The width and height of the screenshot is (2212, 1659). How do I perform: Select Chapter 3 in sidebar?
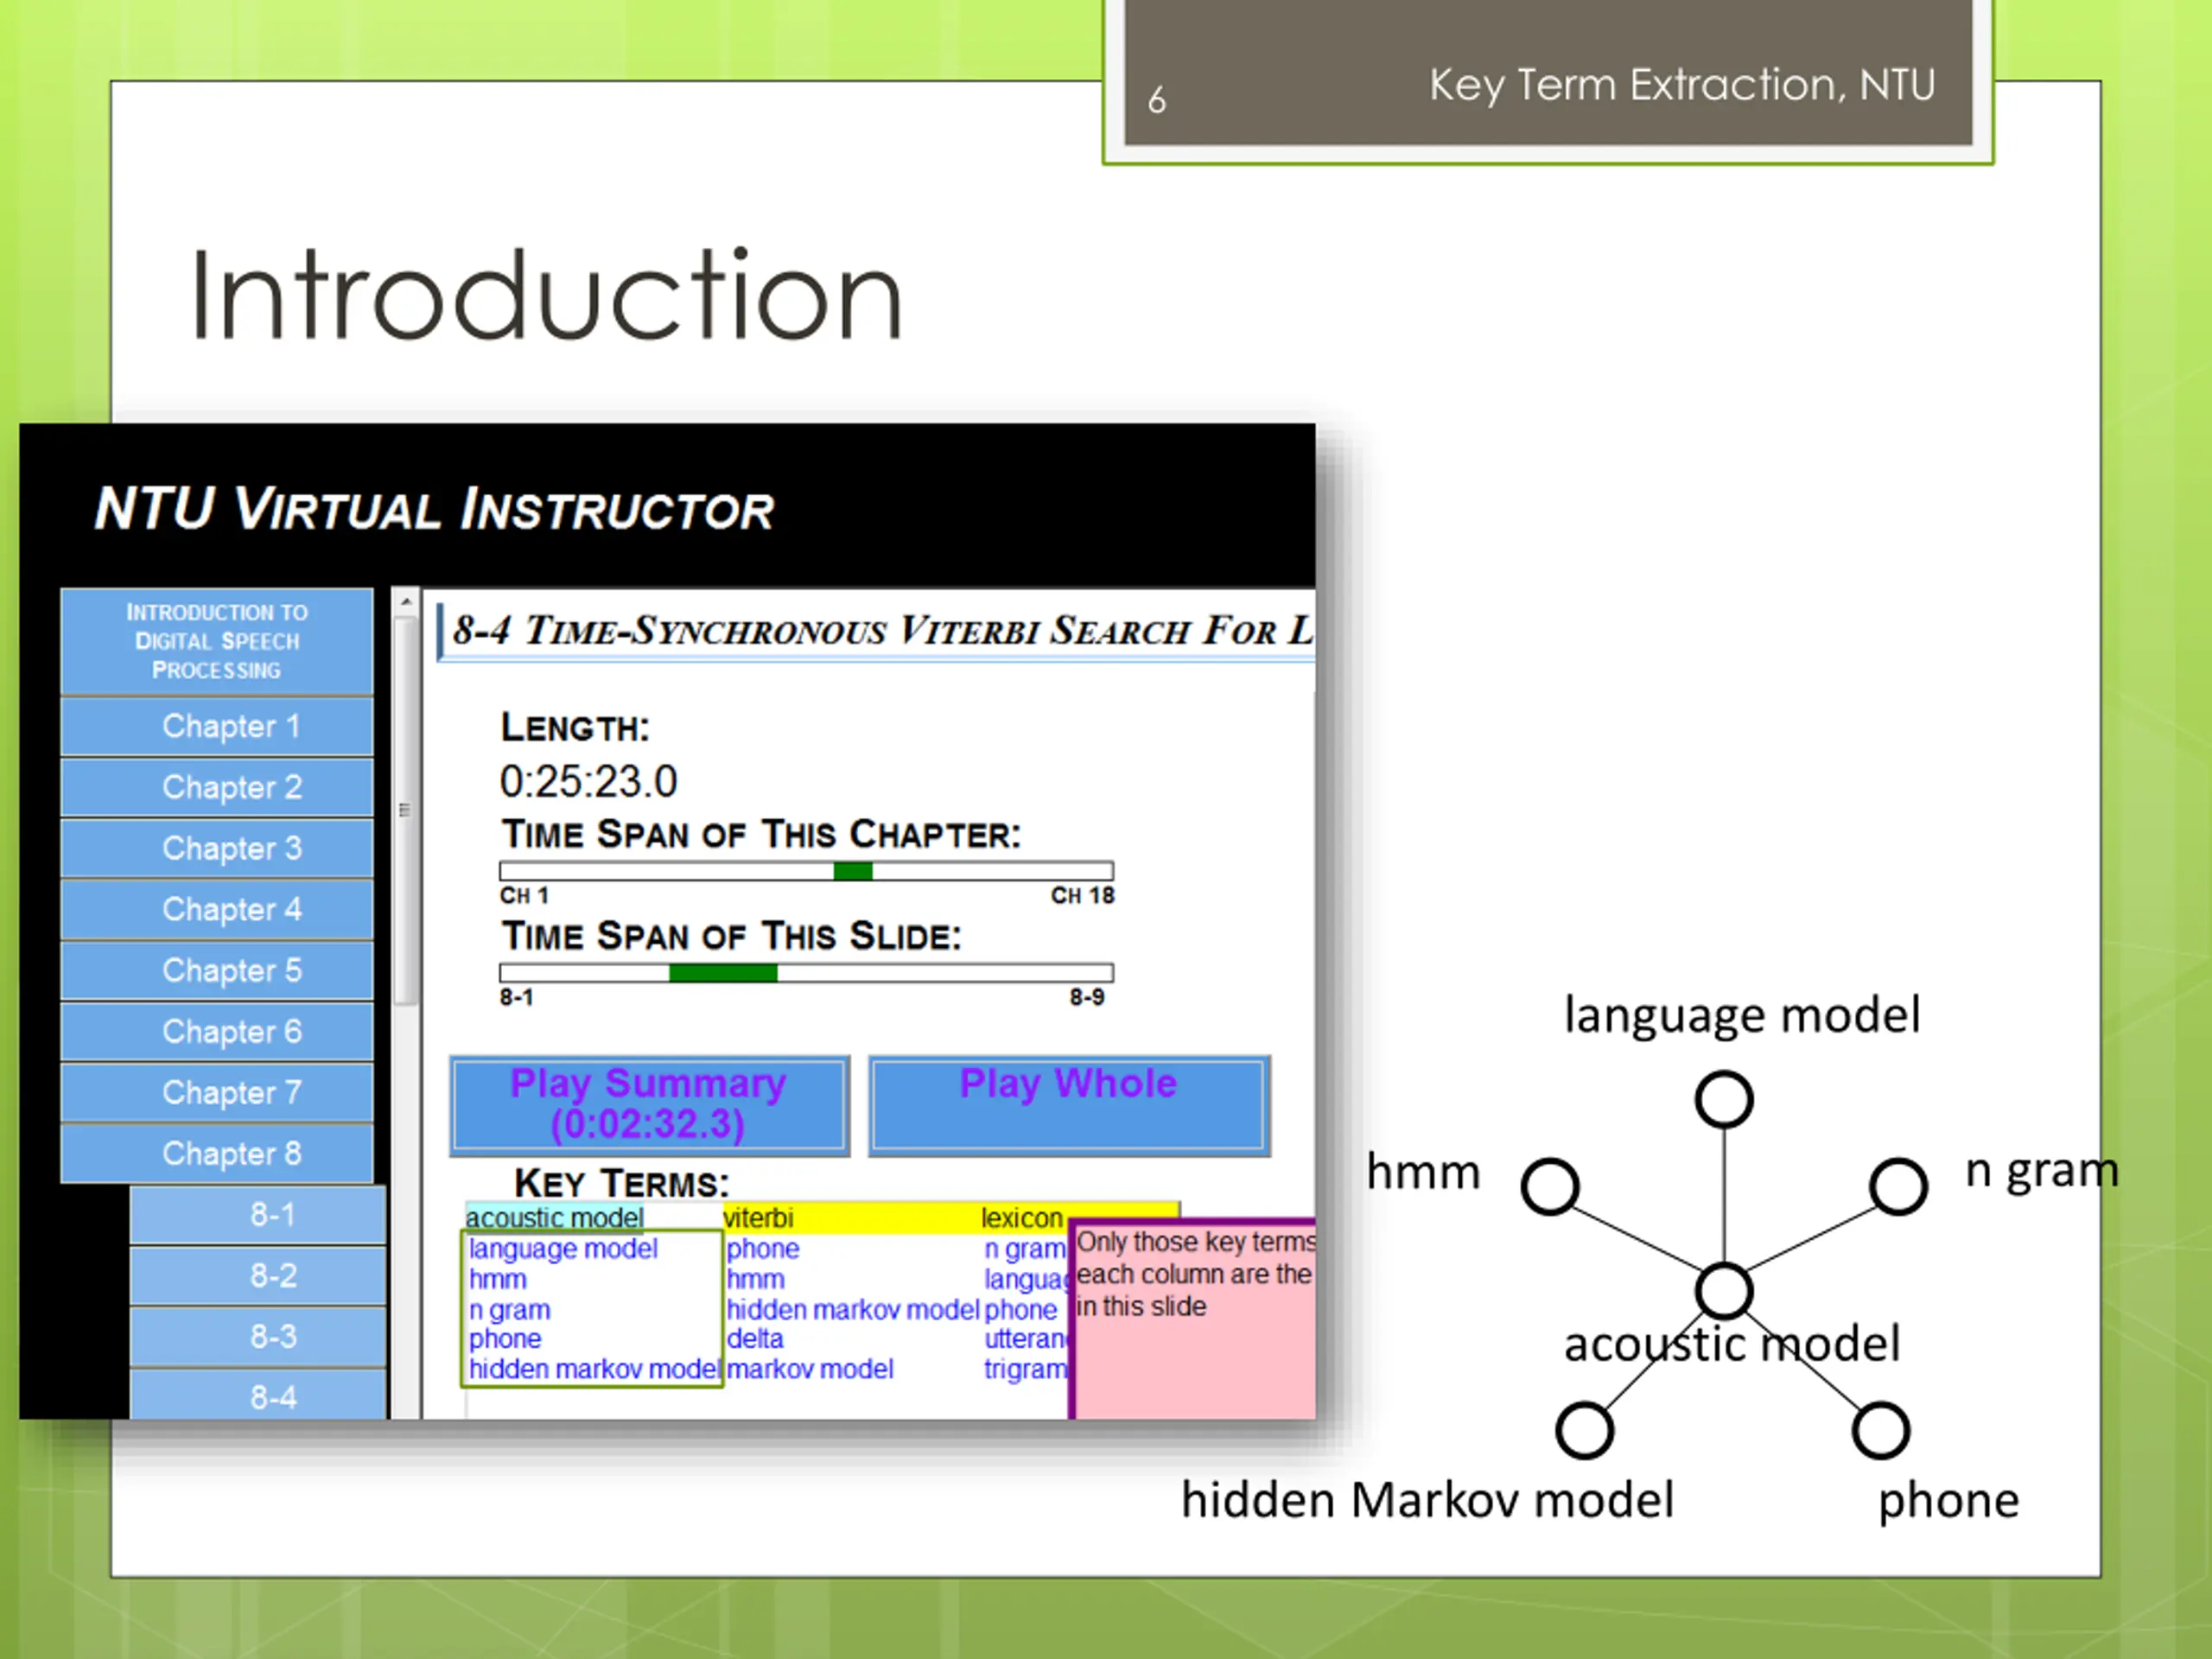[x=217, y=848]
